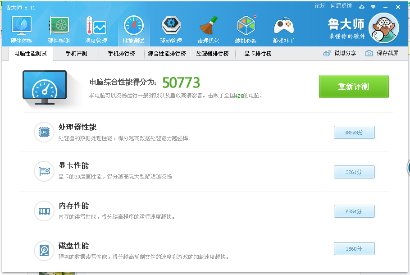Open the 问题反馈 feedback link
This screenshot has width=410, height=275.
click(341, 6)
